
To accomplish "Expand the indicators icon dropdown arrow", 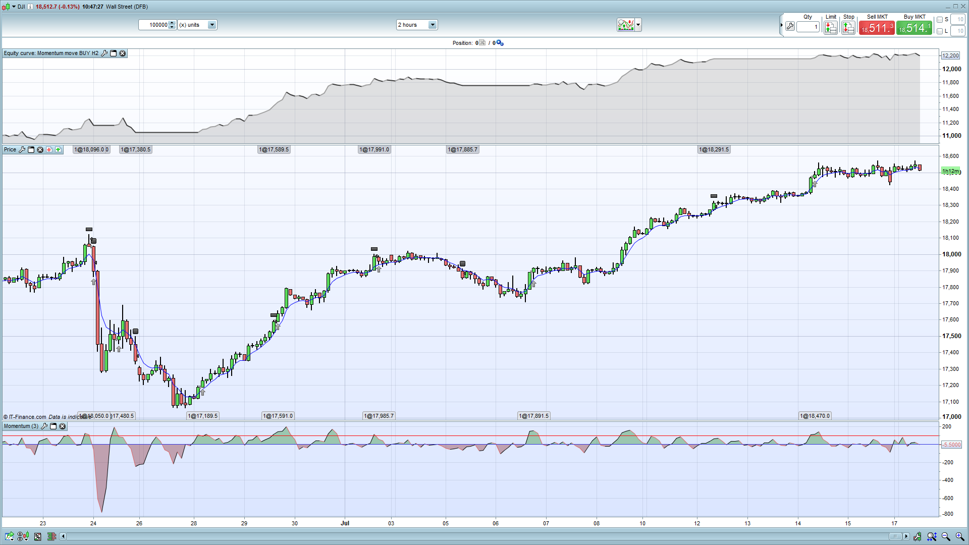I will click(638, 25).
